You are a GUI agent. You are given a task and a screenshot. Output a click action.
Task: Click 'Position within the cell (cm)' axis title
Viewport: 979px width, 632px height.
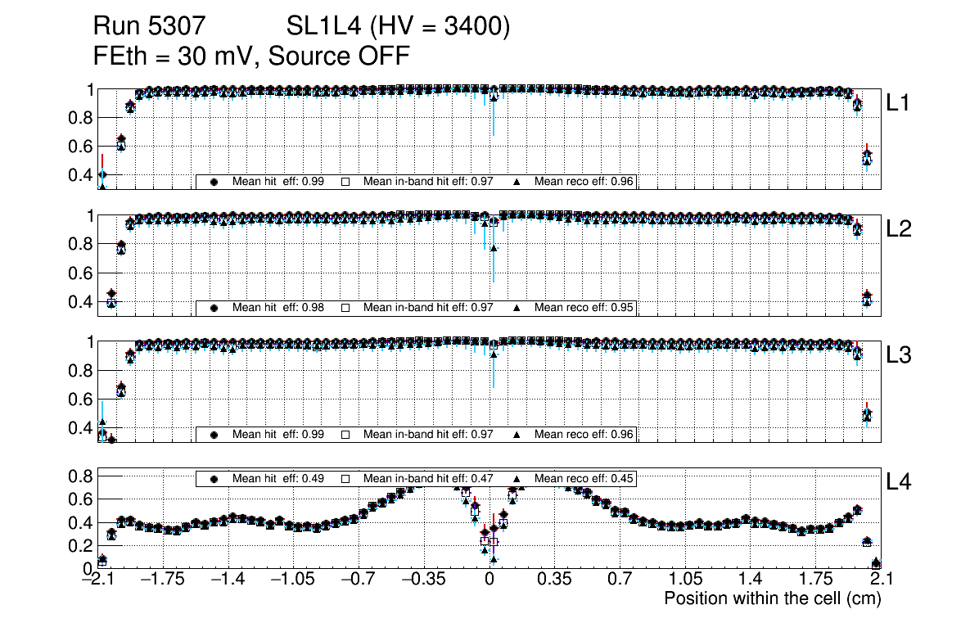click(x=772, y=598)
